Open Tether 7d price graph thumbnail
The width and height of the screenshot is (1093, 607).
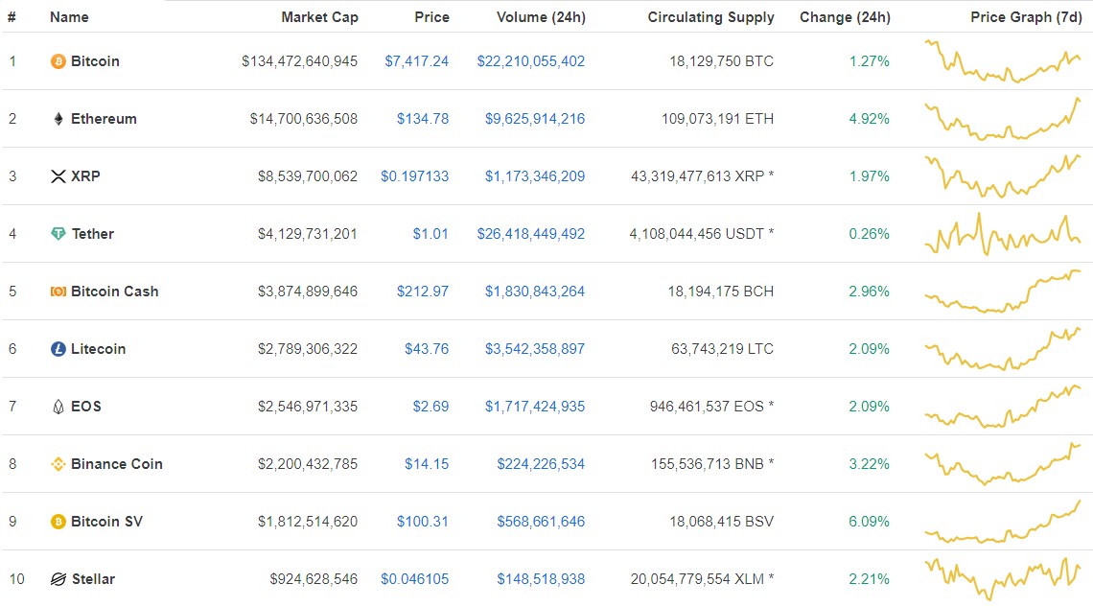[x=1003, y=234]
